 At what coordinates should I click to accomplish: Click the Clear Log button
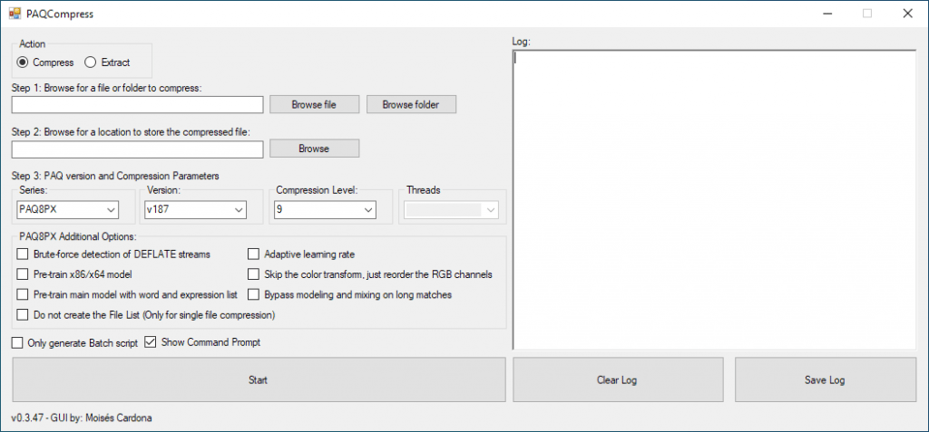tap(617, 379)
